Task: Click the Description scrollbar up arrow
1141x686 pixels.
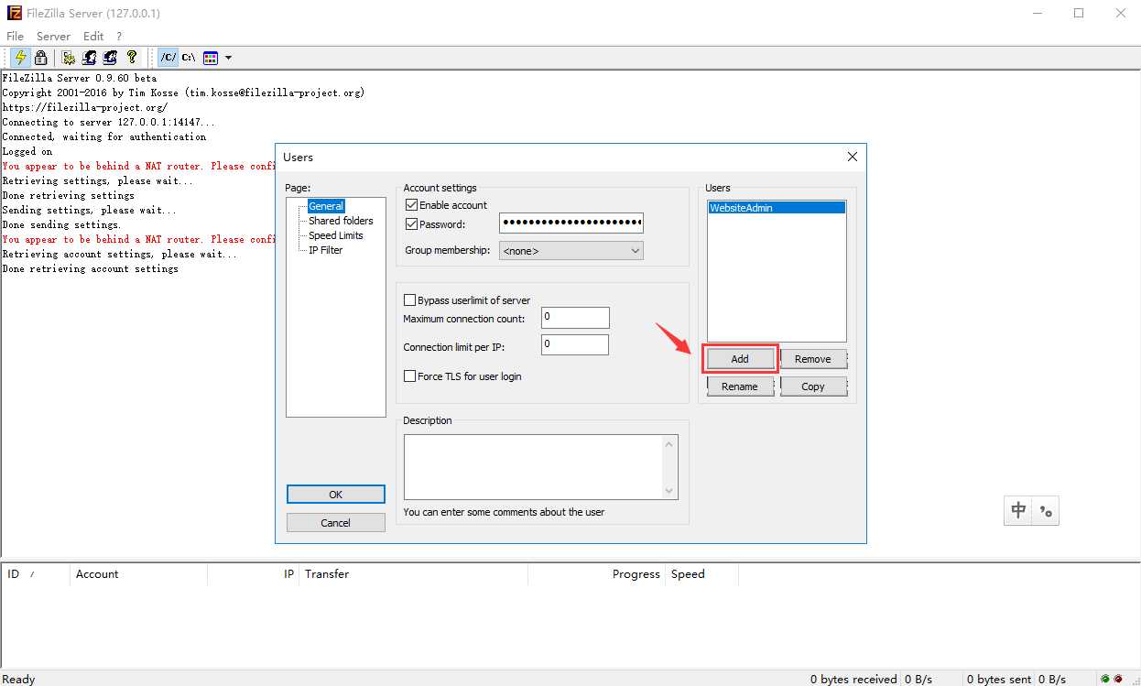Action: [669, 444]
